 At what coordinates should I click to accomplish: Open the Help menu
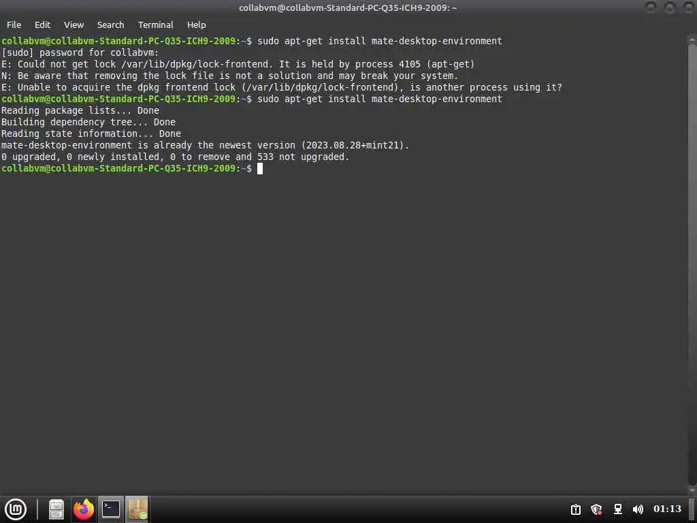pos(197,25)
